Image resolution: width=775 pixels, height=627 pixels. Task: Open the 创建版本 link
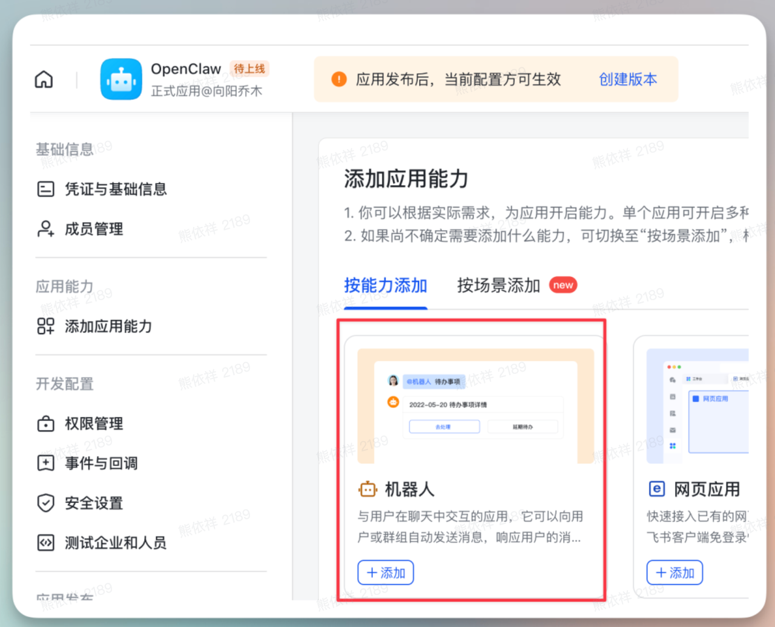628,79
